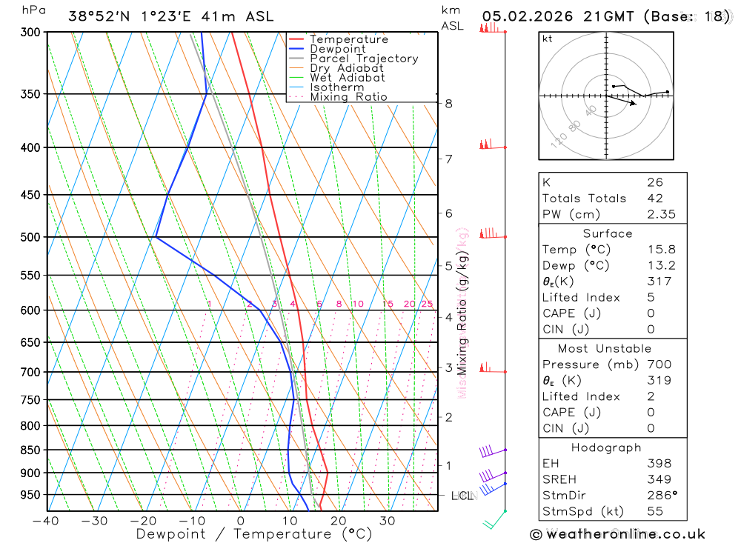Click the surface theta-E value 317
This screenshot has height=543, width=741.
[x=659, y=282]
